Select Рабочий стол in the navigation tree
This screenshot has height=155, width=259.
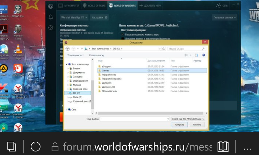point(80,89)
